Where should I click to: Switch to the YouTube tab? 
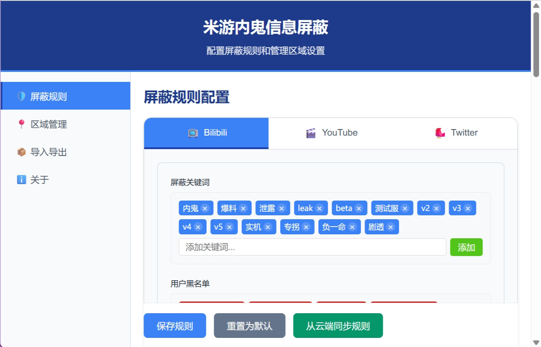coord(331,133)
